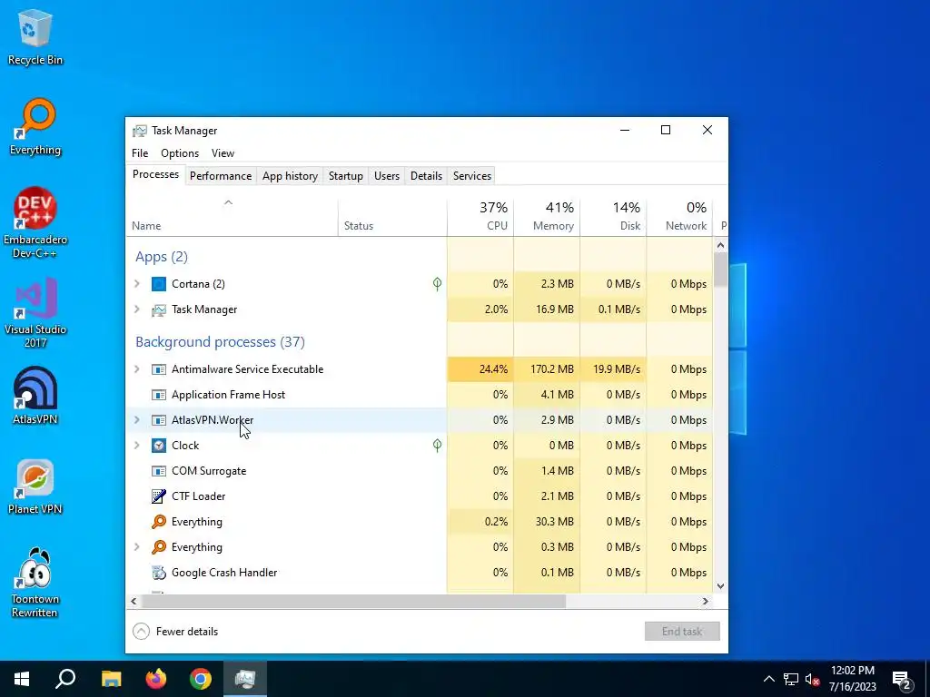Screen dimensions: 930x697
Task: Select the Planet VPN desktop icon
Action: pos(35,486)
